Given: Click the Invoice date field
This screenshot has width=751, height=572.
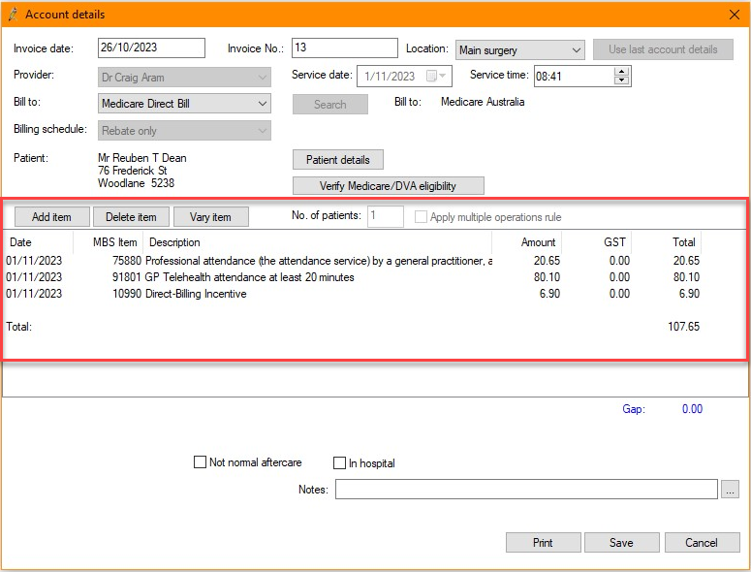Looking at the screenshot, I should 151,48.
